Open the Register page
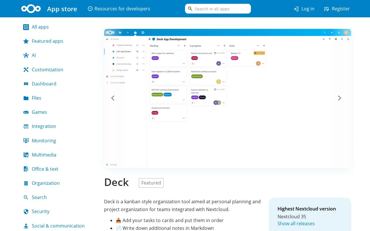 click(x=337, y=9)
